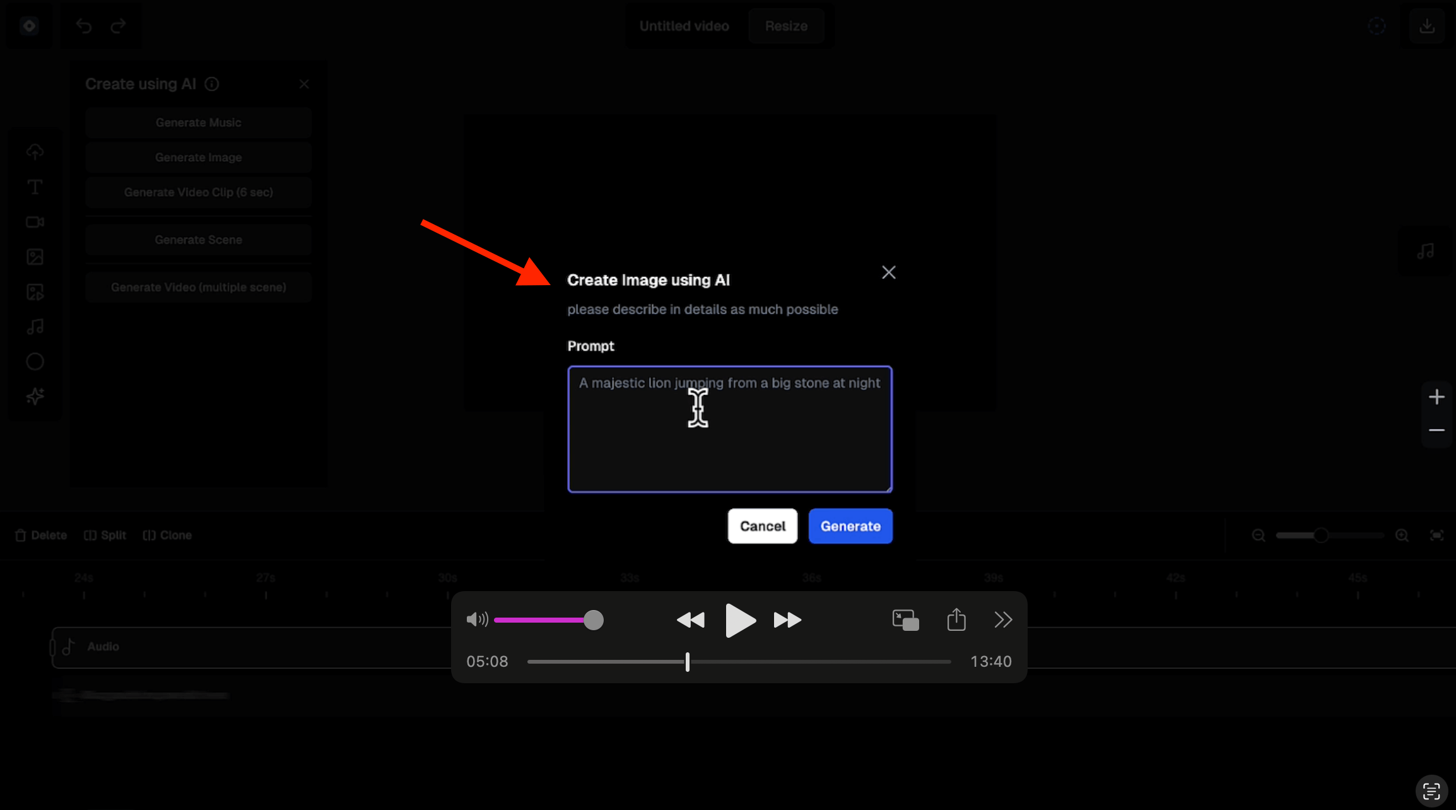Viewport: 1456px width, 810px height.
Task: Click Generate Music in AI panel
Action: [198, 122]
